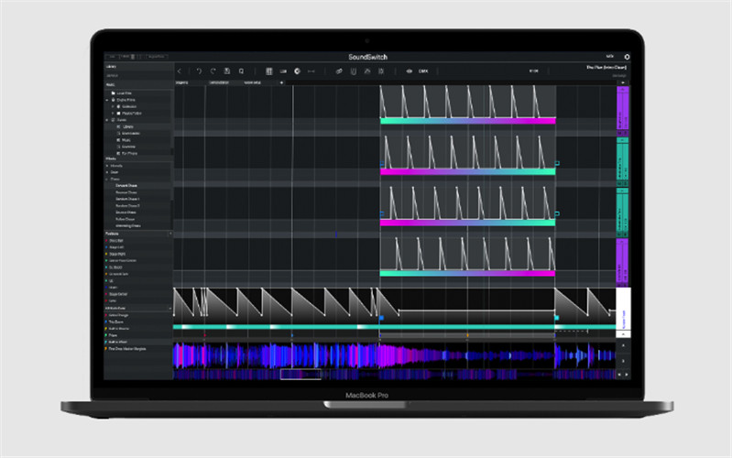Expand the Collection node under Engine Prime
The image size is (732, 458).
point(113,106)
